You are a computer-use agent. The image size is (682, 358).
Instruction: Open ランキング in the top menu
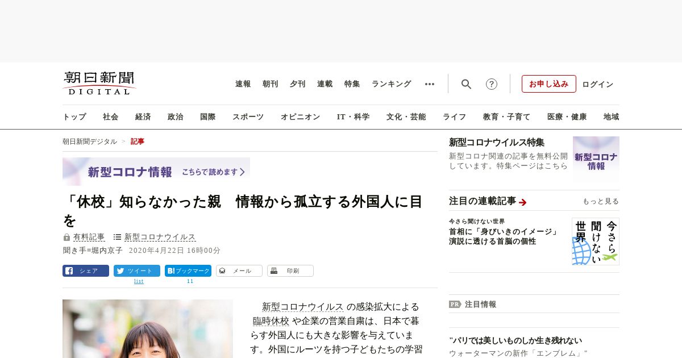(392, 84)
